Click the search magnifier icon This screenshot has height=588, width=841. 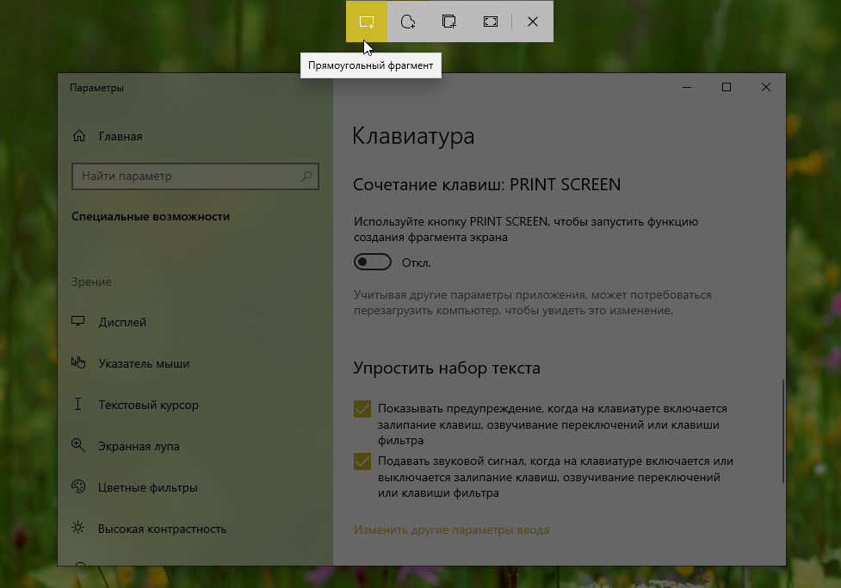click(x=306, y=176)
